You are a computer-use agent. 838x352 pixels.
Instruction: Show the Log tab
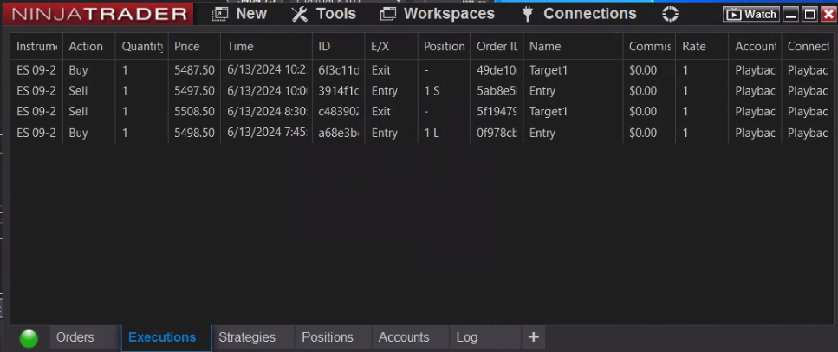pos(467,337)
